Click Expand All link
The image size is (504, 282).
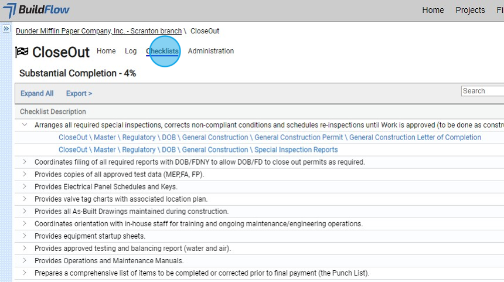pos(37,93)
